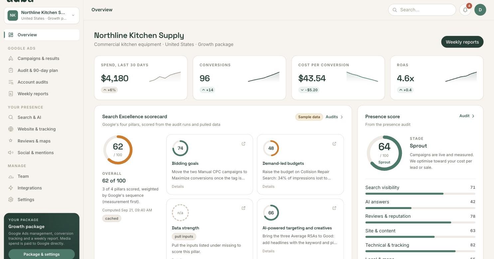This screenshot has width=494, height=259.
Task: Click the Weekly reports sidebar icon
Action: [11, 94]
